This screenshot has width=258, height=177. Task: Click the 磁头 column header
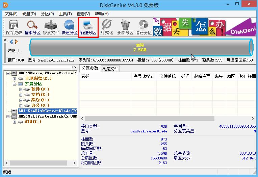[x=219, y=76]
